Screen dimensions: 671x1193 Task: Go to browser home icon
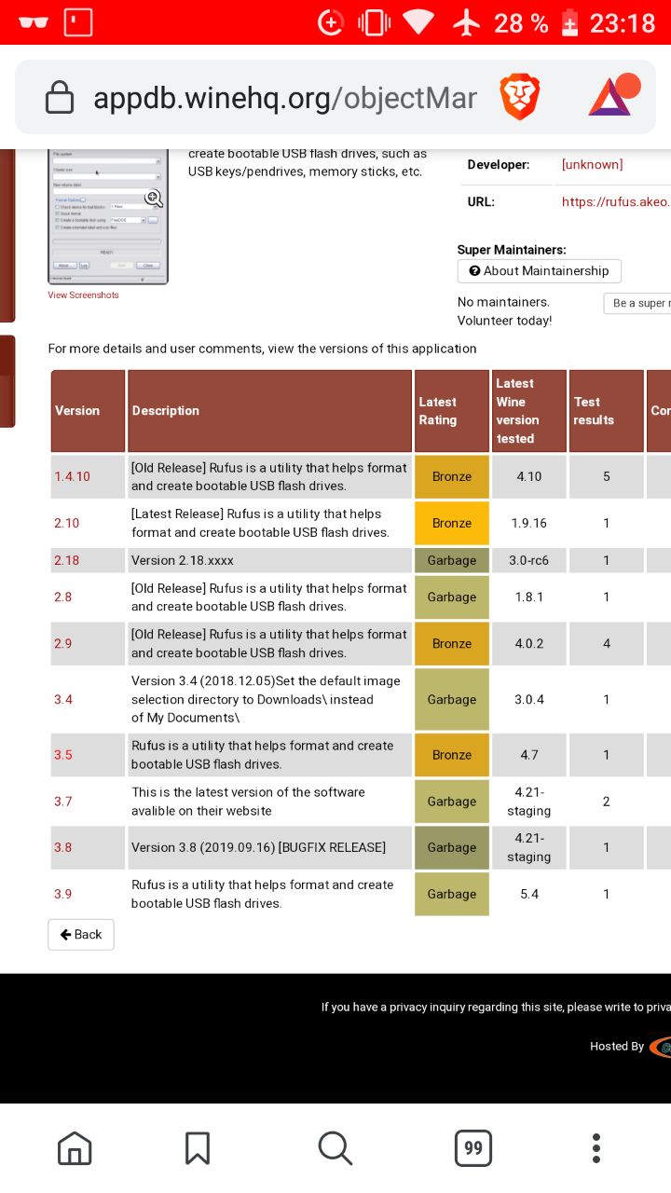[75, 1148]
